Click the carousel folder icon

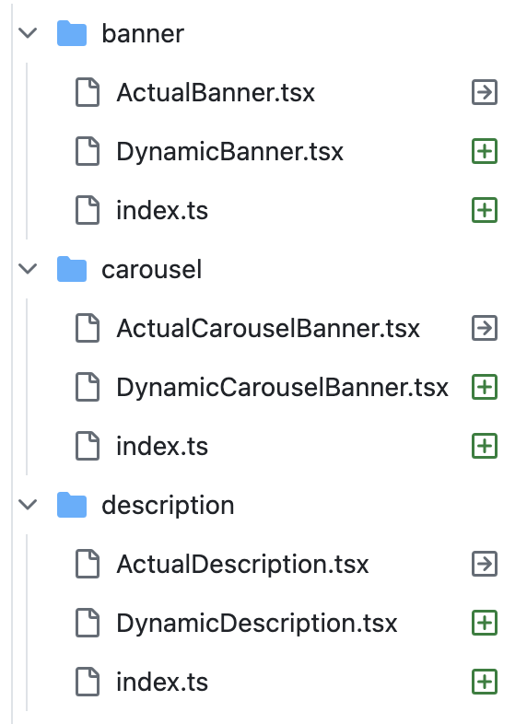tap(72, 269)
